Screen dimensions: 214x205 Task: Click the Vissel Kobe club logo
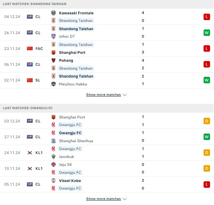[53, 181]
